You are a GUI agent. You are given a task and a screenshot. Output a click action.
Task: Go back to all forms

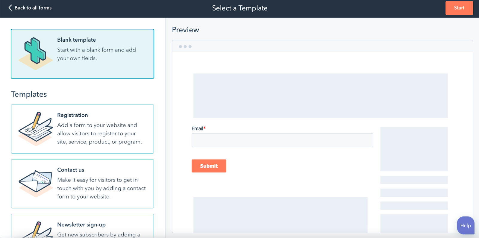coord(33,8)
